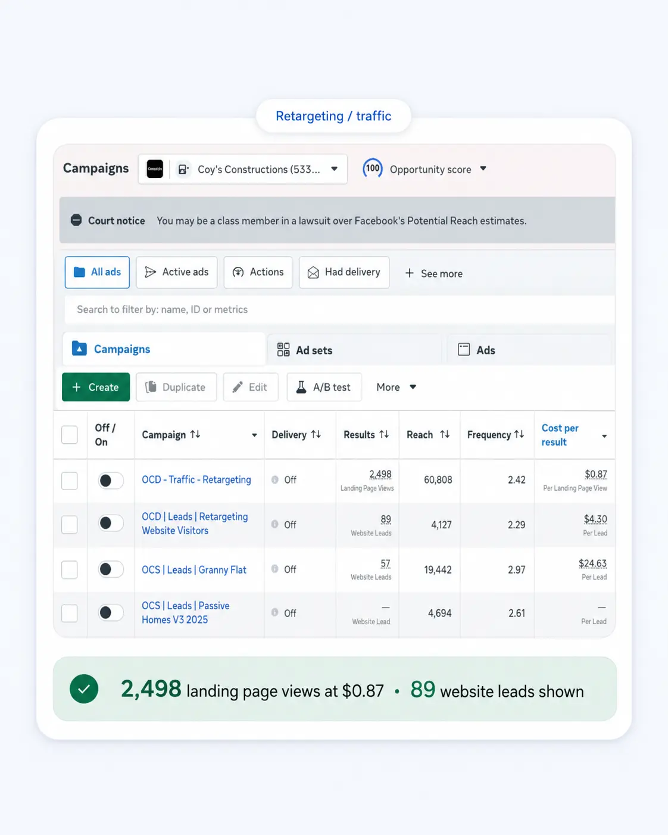This screenshot has width=668, height=835.
Task: Select checkbox for OCD Leads Retargeting Website Visitors
Action: click(70, 525)
